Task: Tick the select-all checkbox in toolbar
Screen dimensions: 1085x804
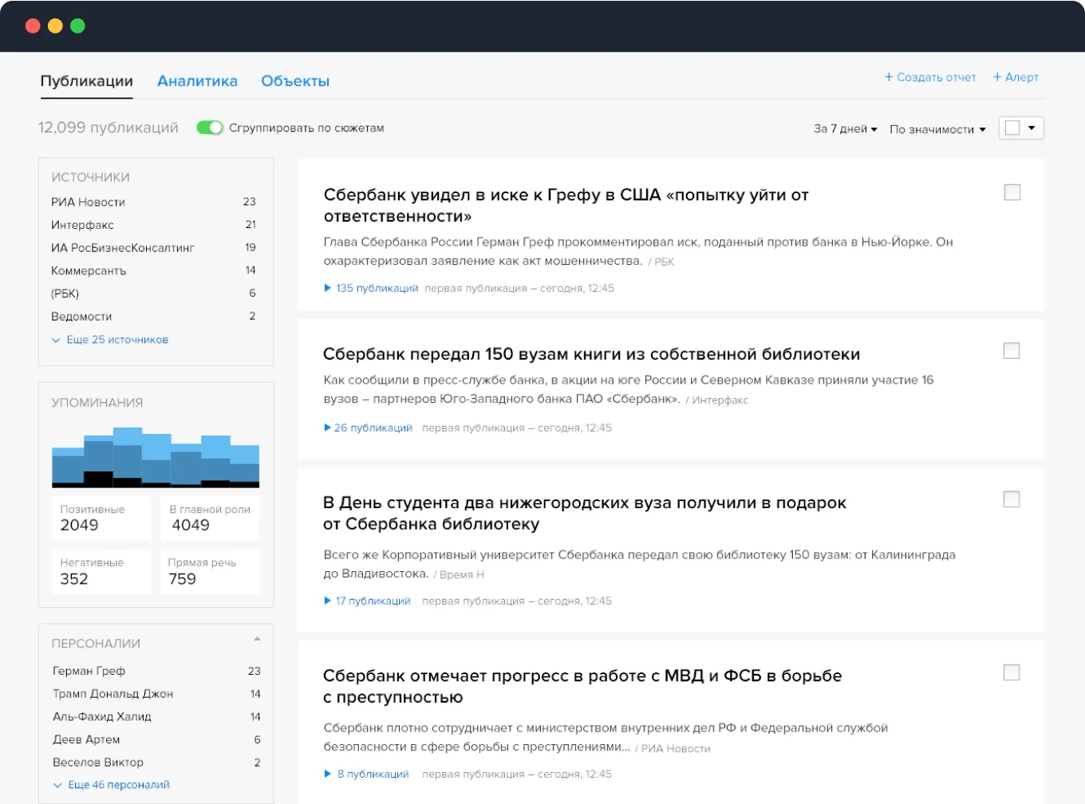Action: [1012, 128]
